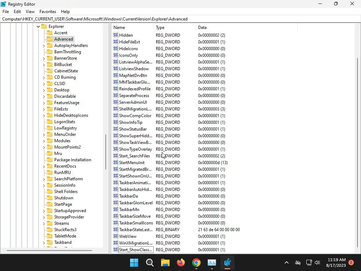
Task: Select the TaskbarGlomLevel value name
Action: tap(136, 203)
